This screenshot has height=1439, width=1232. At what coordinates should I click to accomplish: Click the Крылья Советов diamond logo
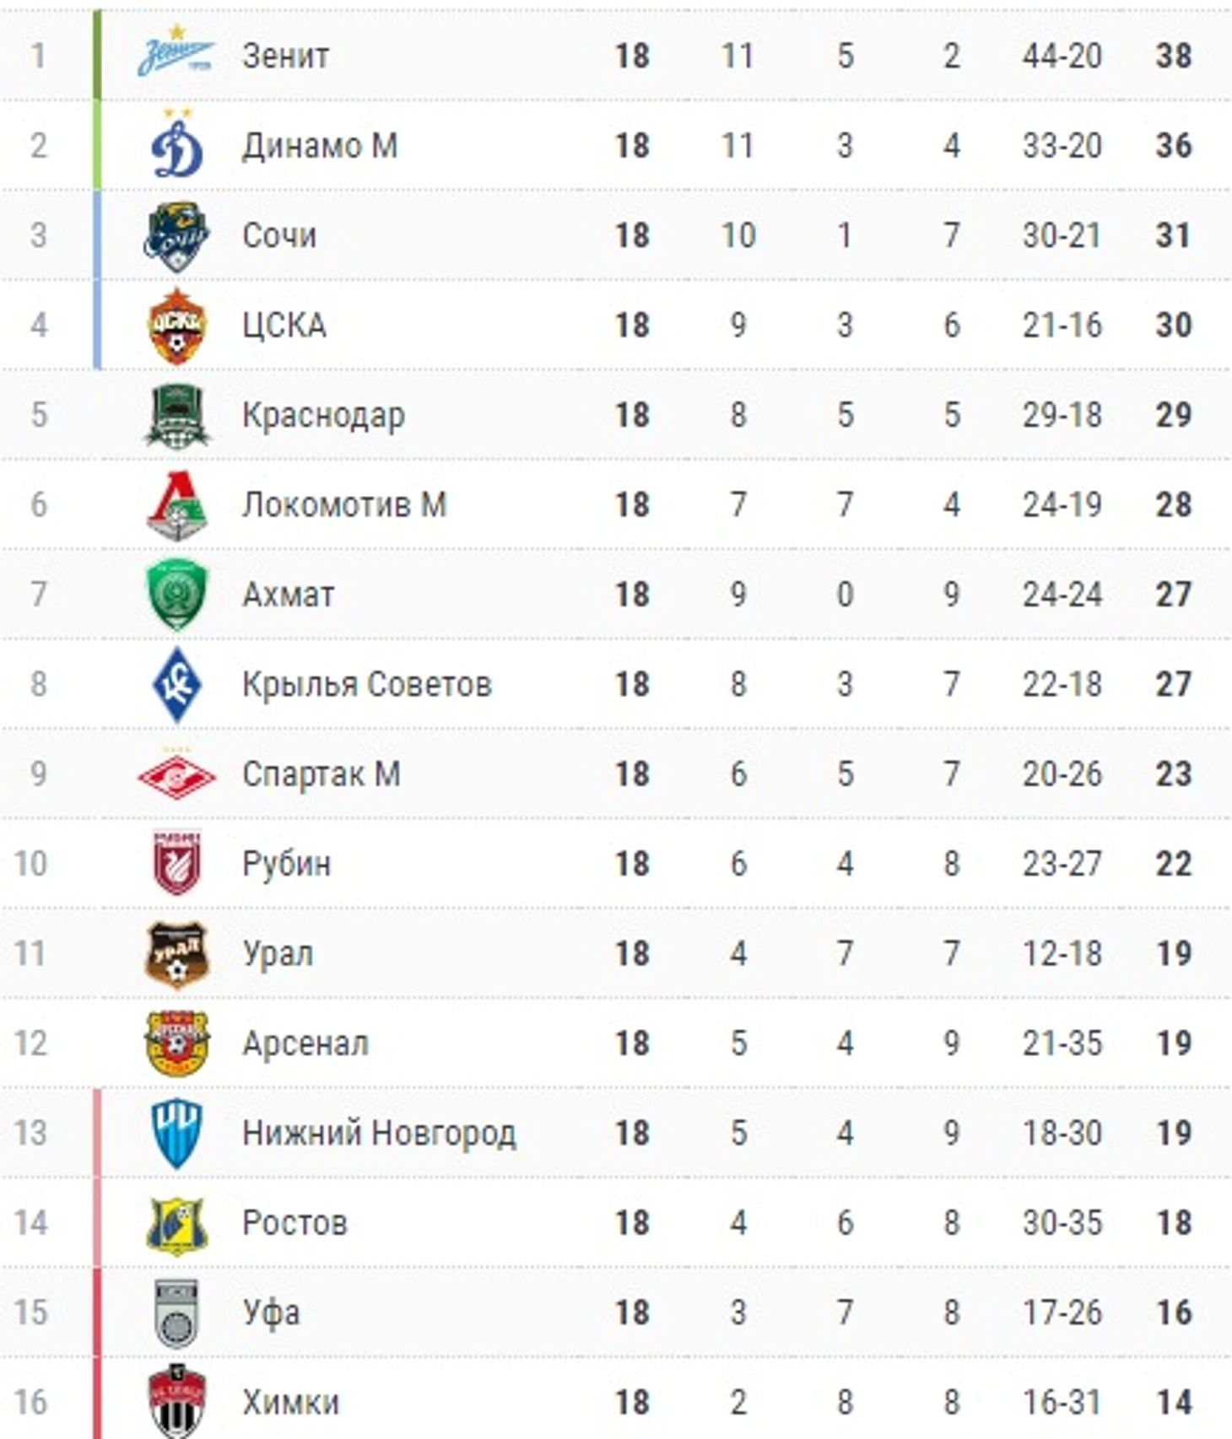[176, 684]
